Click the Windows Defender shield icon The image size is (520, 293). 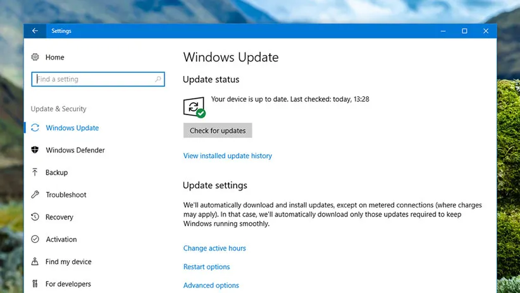click(x=35, y=150)
